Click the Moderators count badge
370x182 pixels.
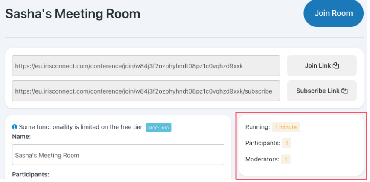(x=286, y=159)
